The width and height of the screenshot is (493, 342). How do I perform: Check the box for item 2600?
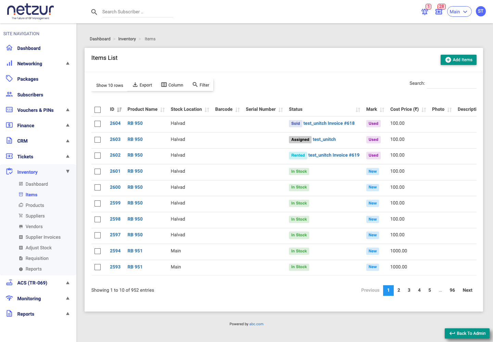point(98,187)
